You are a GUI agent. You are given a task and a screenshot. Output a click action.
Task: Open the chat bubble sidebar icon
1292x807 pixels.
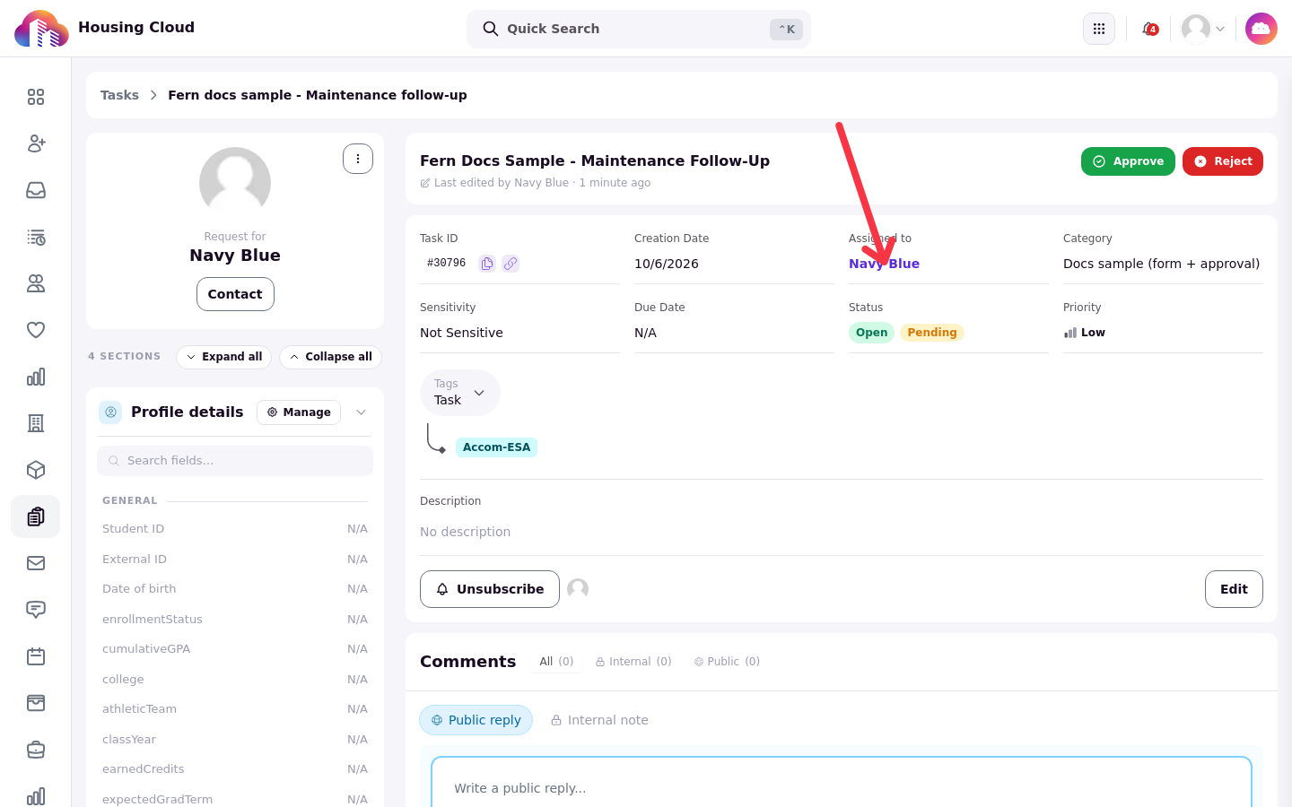[36, 610]
